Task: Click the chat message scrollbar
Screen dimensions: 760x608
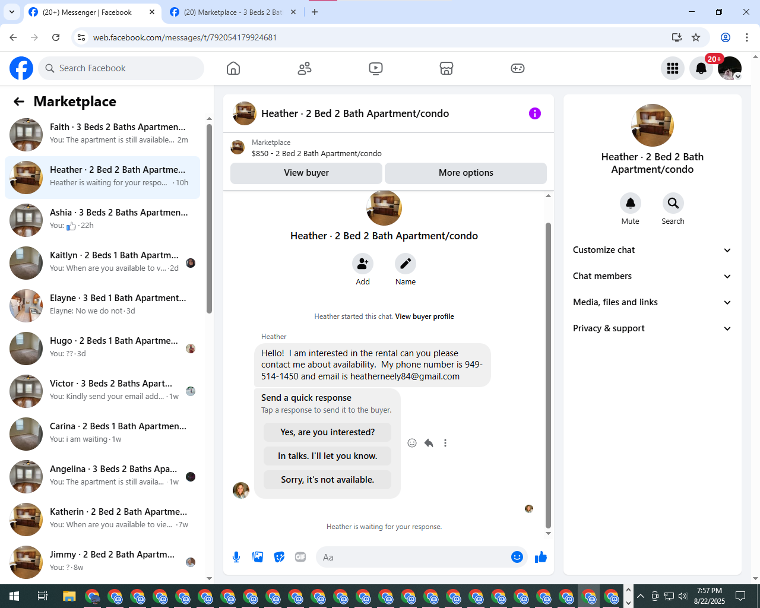Action: [548, 375]
